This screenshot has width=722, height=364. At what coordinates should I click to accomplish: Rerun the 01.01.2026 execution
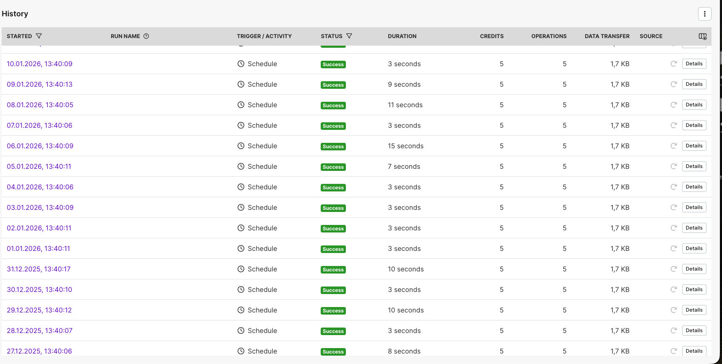[x=674, y=248]
